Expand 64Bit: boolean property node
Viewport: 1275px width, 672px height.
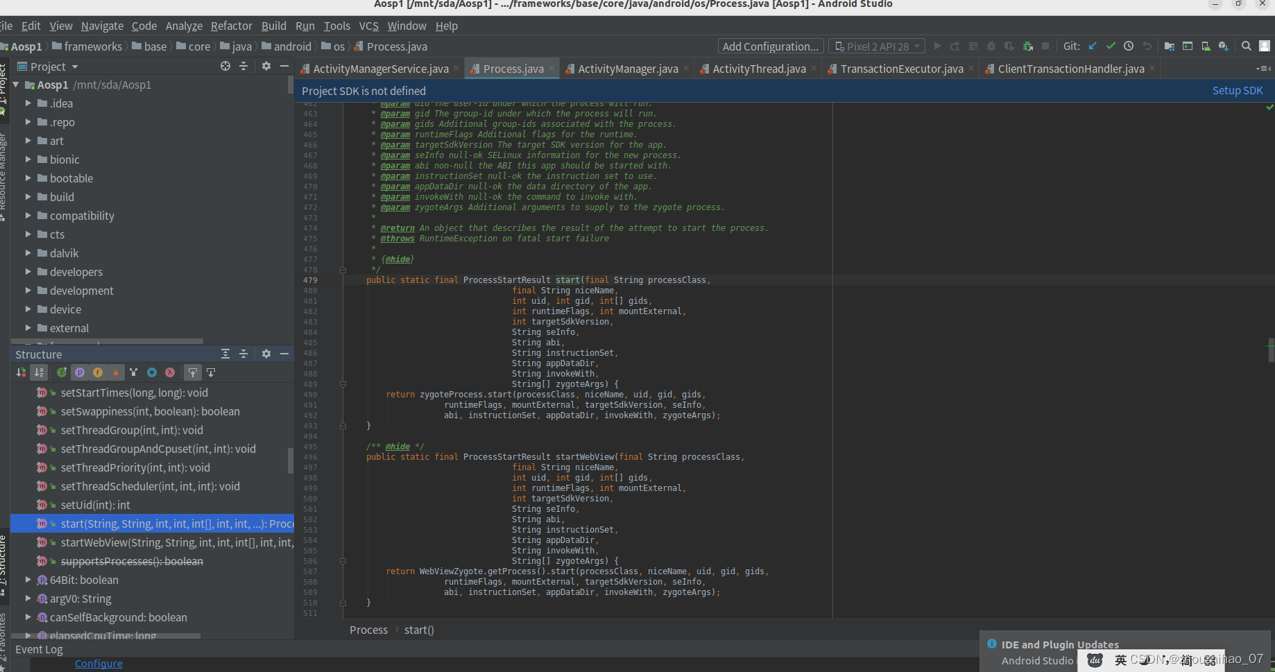coord(28,579)
